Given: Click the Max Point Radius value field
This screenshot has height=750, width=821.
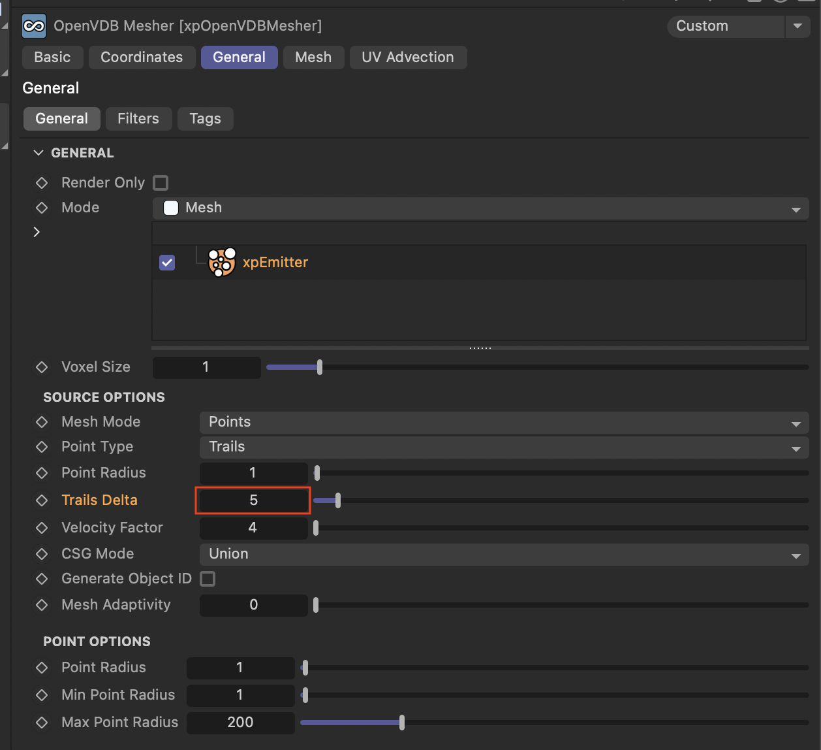Looking at the screenshot, I should pos(240,723).
